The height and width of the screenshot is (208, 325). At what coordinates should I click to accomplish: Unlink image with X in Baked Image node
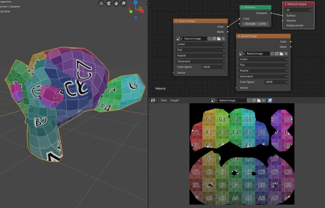pos(286,54)
